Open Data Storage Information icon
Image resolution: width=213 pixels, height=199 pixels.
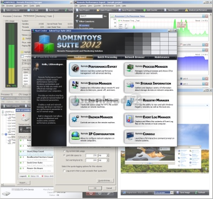(130, 85)
